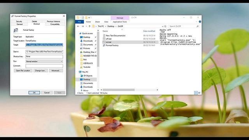249x140 pixels.
Task: Click the Target path input field
Action: pyautogui.click(x=44, y=45)
